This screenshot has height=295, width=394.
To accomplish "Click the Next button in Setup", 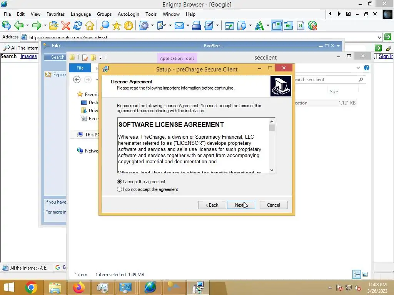I will 241,205.
